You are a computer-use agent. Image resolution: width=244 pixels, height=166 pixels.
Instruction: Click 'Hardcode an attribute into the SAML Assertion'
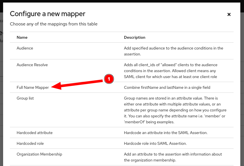(x=165, y=133)
